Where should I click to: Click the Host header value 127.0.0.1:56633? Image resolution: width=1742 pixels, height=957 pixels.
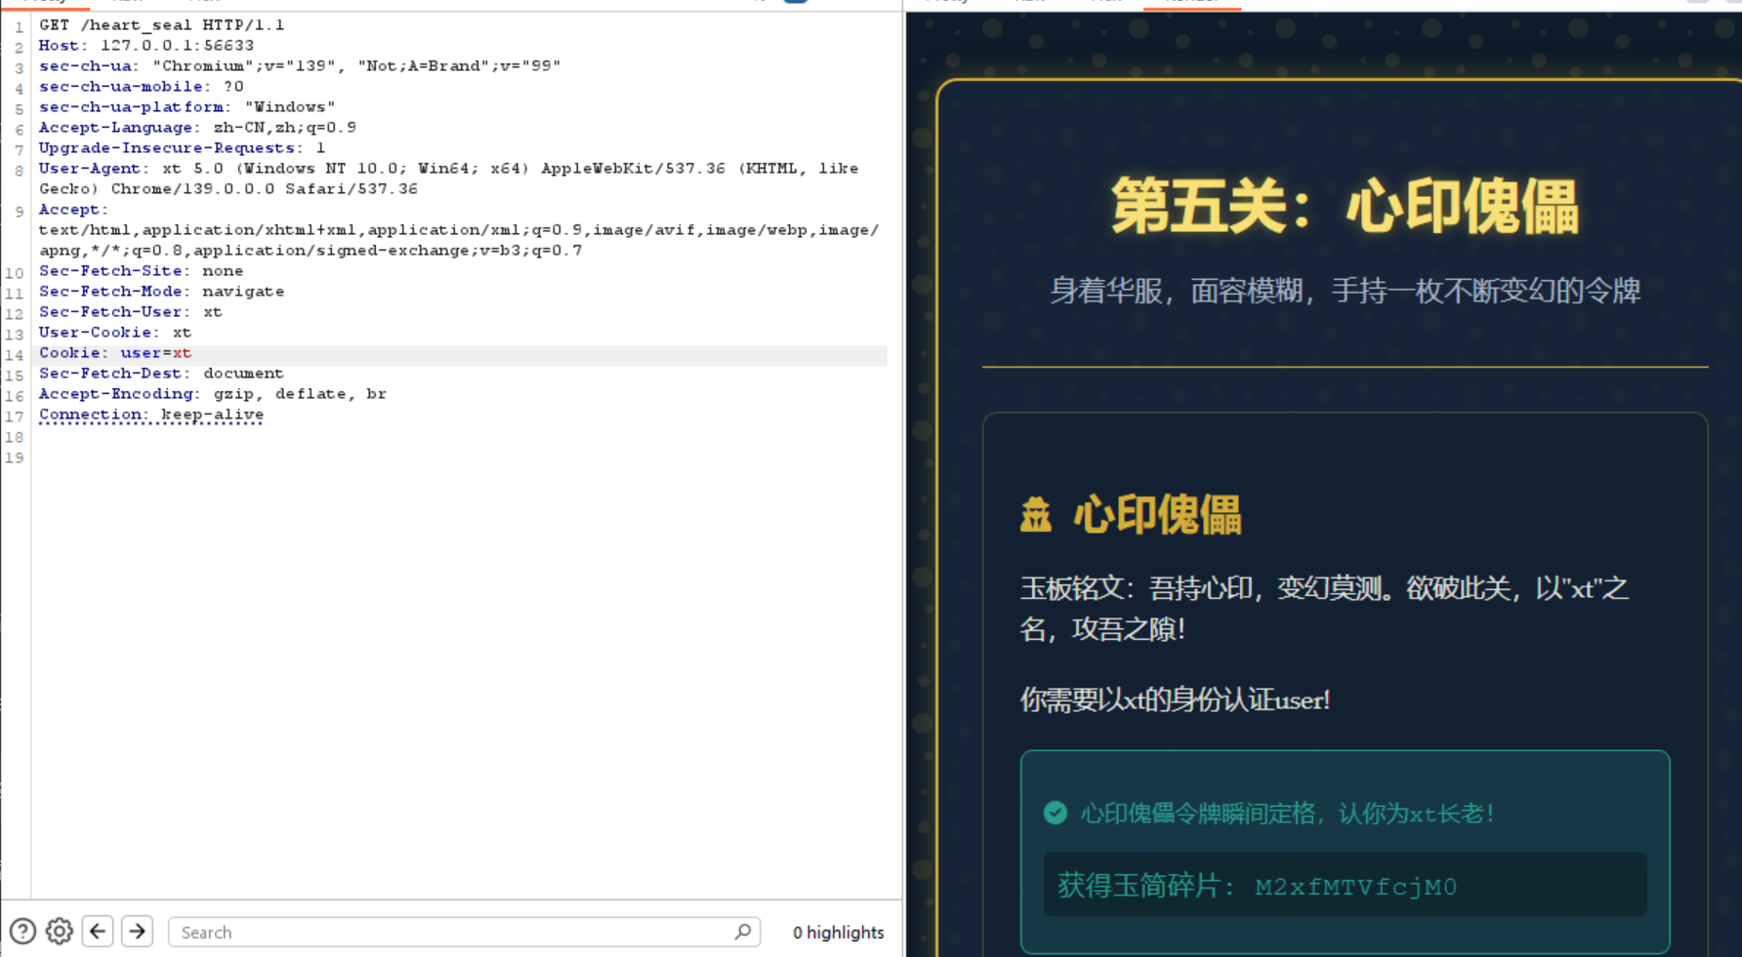click(x=177, y=46)
